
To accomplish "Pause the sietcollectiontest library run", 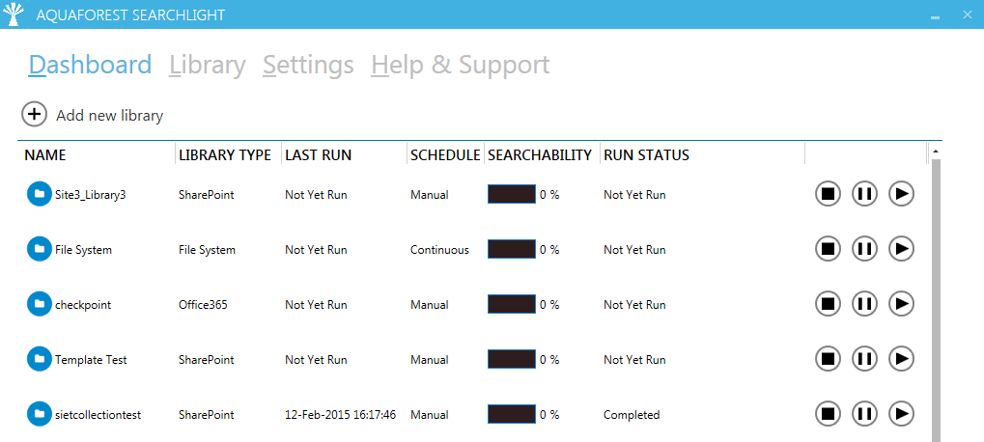I will pyautogui.click(x=864, y=414).
